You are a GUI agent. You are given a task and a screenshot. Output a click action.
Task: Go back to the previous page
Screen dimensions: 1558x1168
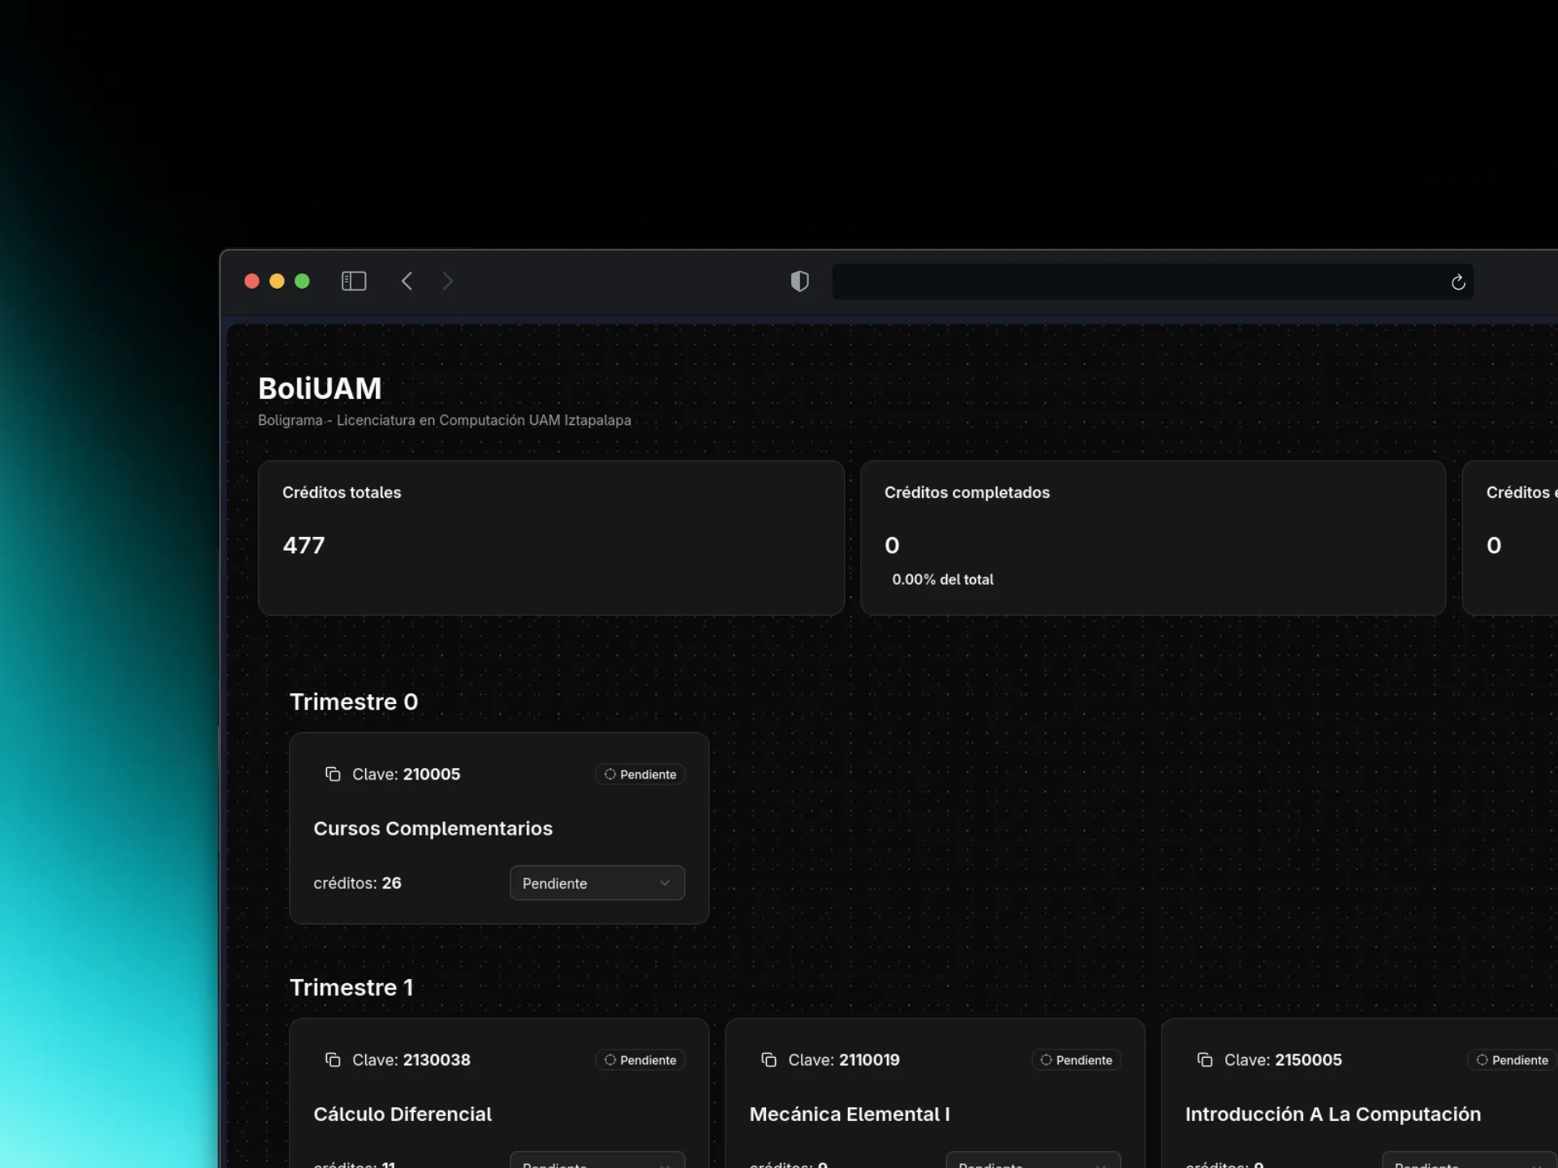(x=407, y=281)
